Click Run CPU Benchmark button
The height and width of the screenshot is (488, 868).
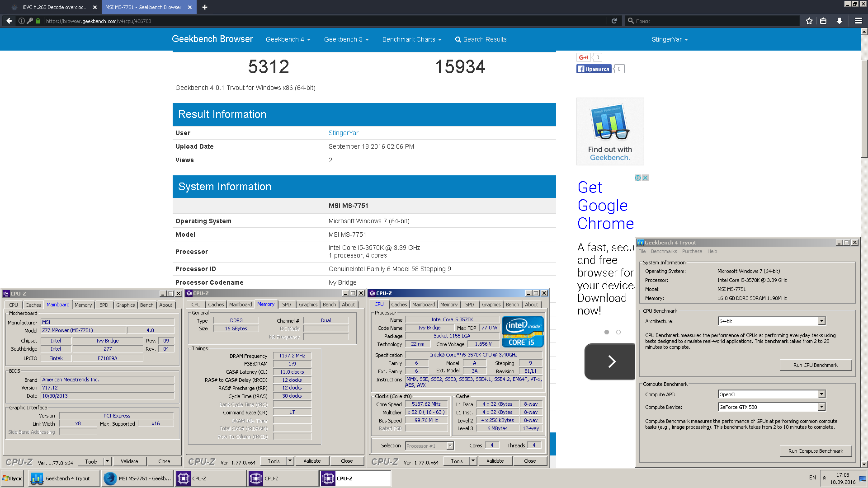pos(816,365)
